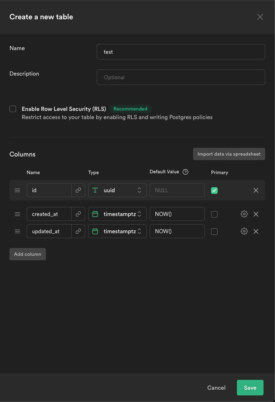
Task: Open extra settings gear for created_at column
Action: (244, 214)
